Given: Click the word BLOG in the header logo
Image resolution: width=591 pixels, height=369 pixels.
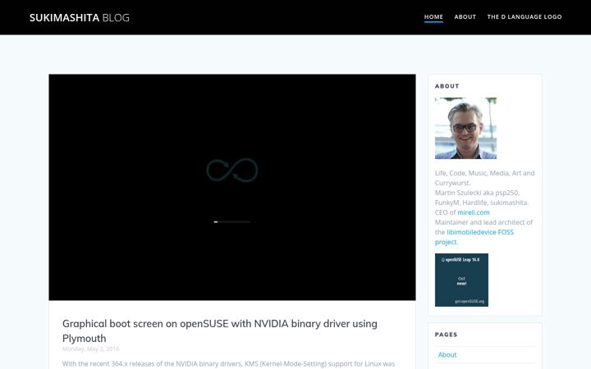Looking at the screenshot, I should click(116, 18).
